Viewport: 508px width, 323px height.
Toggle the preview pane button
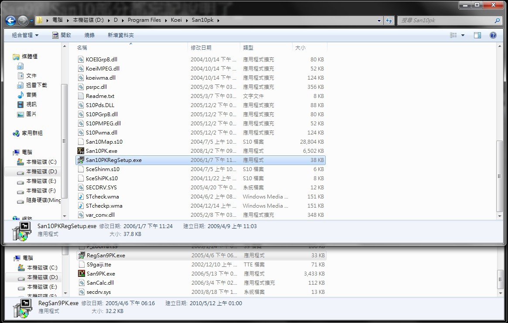477,35
